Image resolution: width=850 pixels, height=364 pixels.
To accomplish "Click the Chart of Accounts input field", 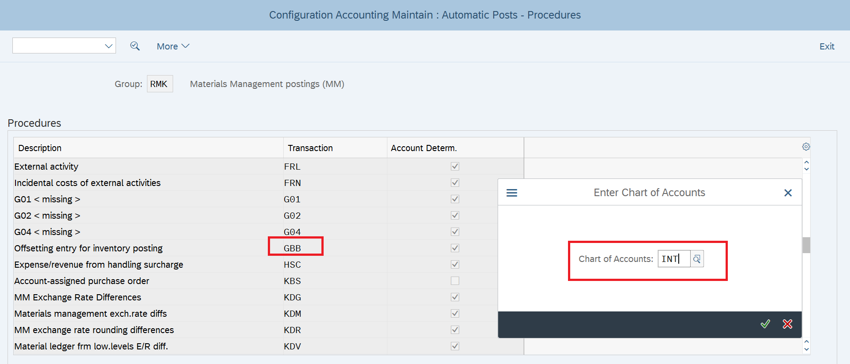I will tap(673, 259).
